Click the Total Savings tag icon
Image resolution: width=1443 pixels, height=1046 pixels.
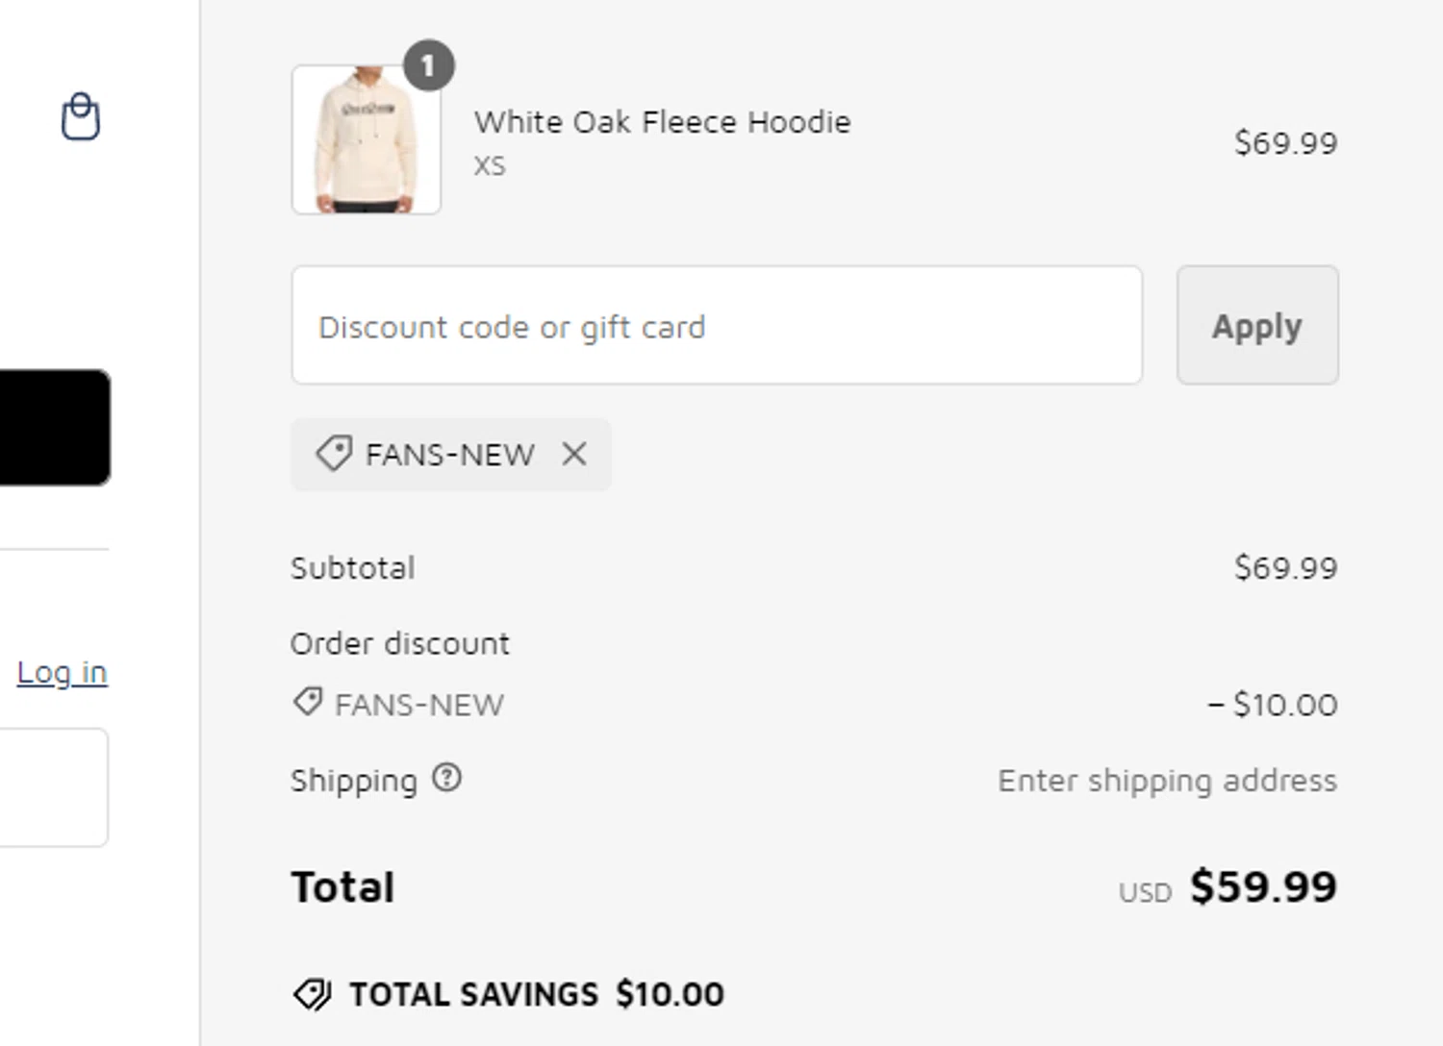click(312, 994)
